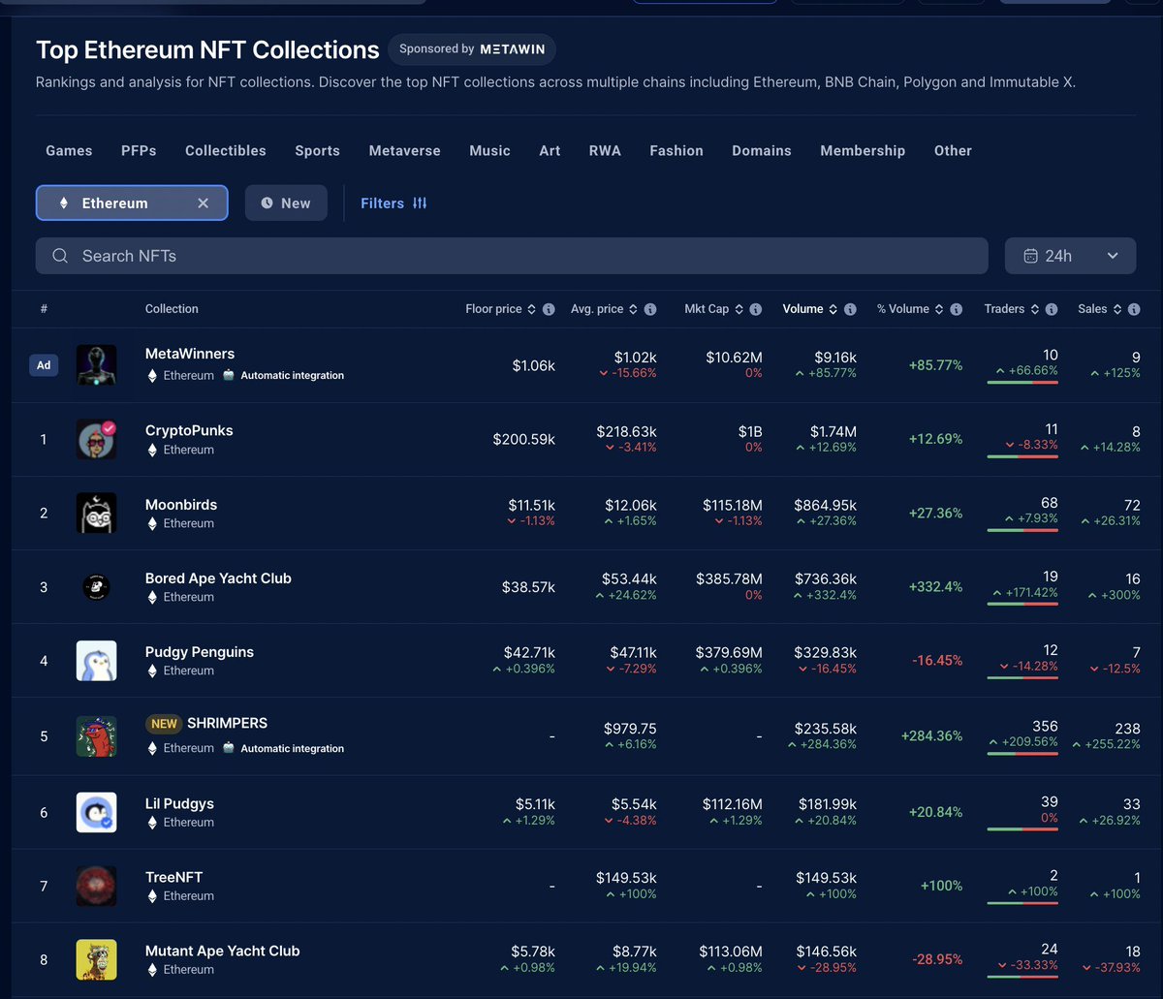Select the Art category tab
The height and width of the screenshot is (999, 1163).
(550, 151)
